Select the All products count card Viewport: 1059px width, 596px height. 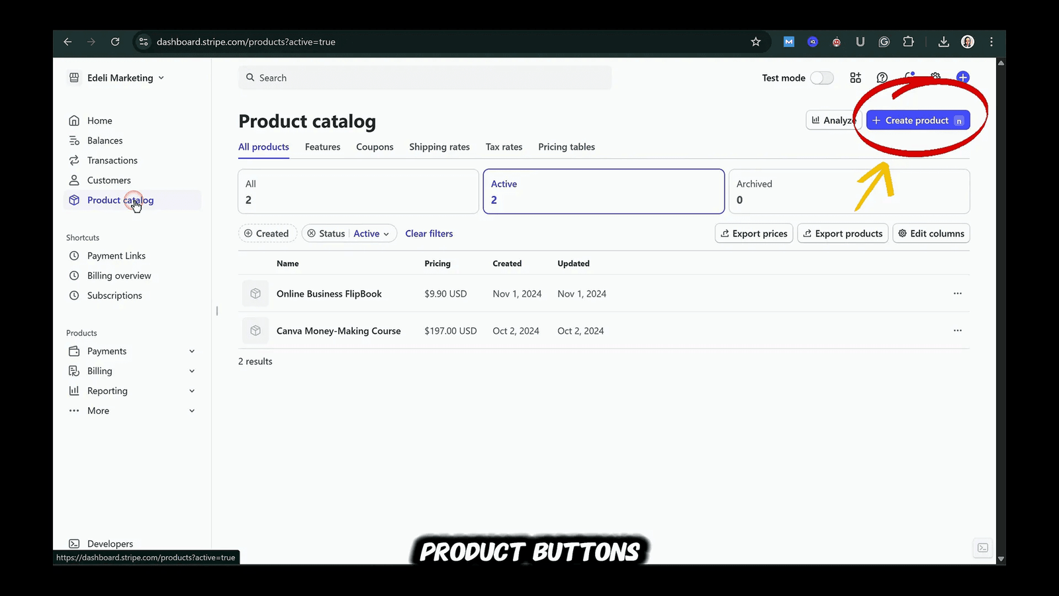(358, 191)
